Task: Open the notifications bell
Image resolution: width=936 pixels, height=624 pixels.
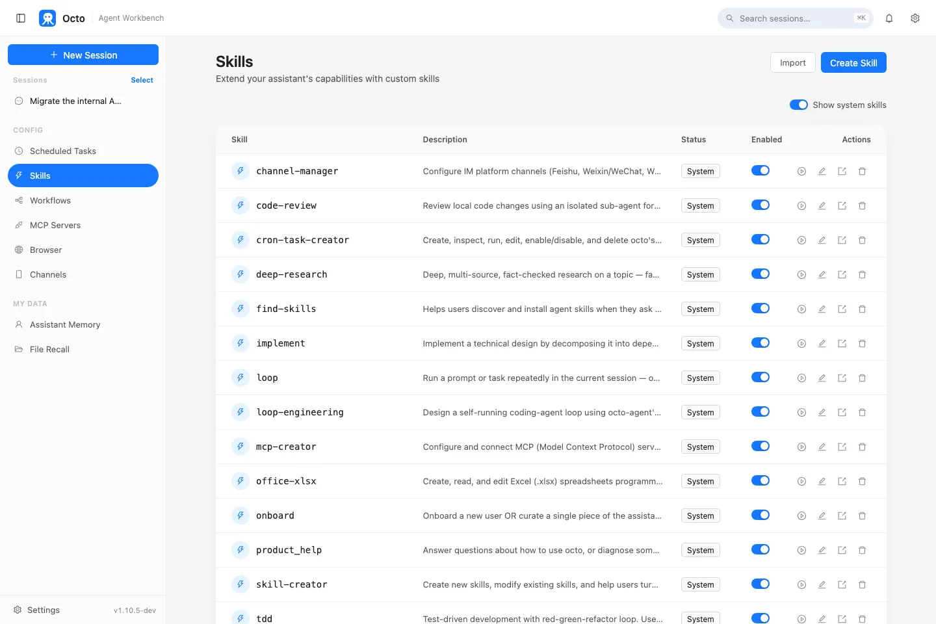Action: pos(889,18)
